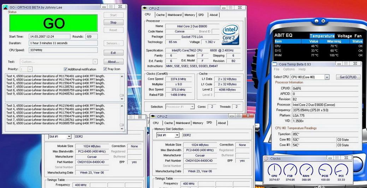Toggle the Tray Icon checkbox
Screen dimensions: 367x188
click(x=105, y=69)
